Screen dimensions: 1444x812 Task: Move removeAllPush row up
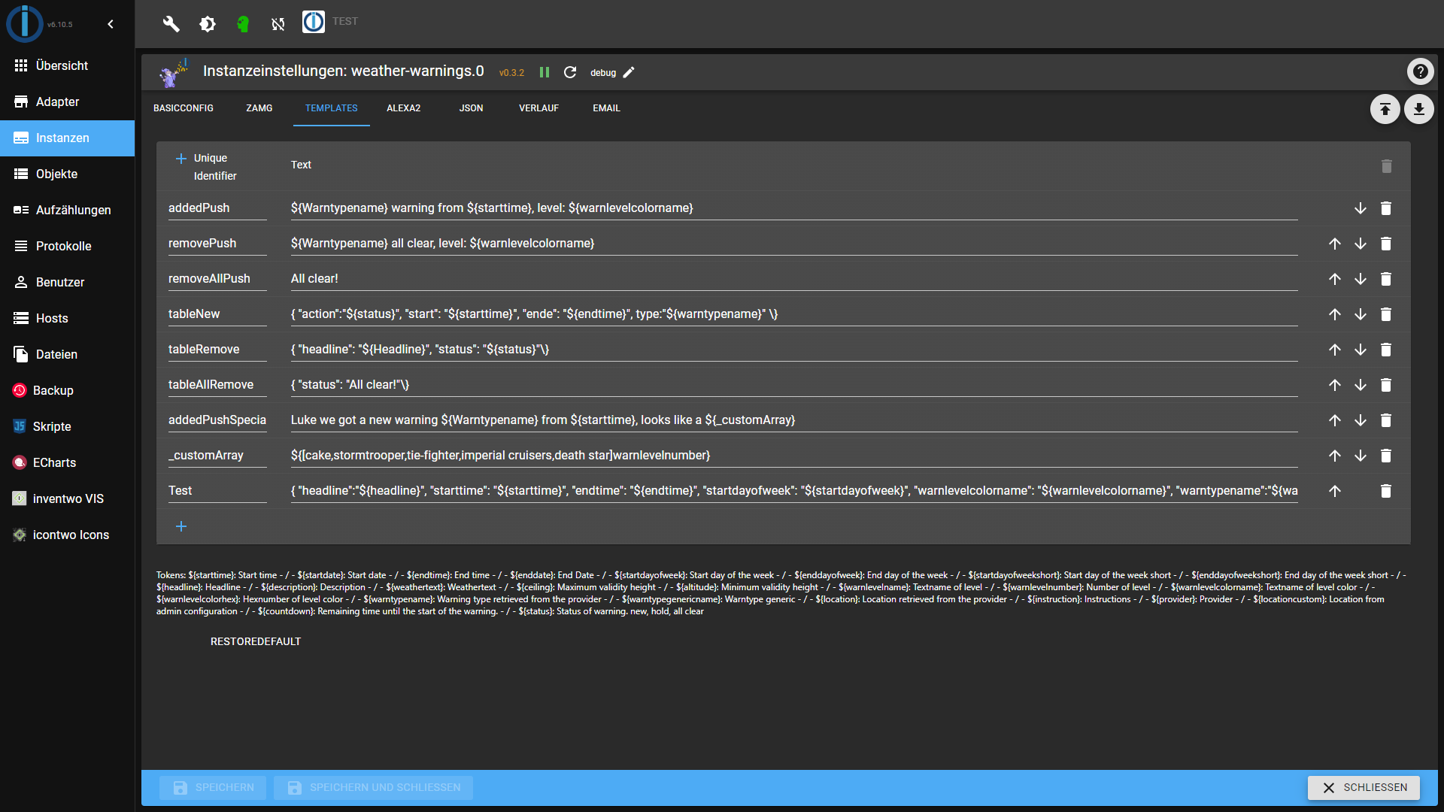(x=1334, y=279)
